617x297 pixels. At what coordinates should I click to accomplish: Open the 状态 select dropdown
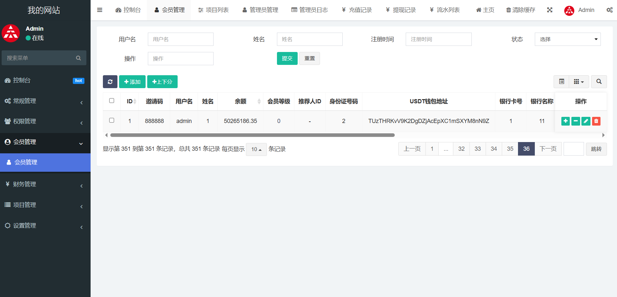click(567, 39)
